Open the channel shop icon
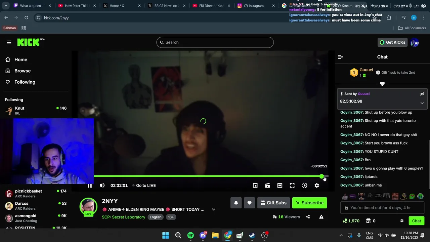 pos(368,221)
